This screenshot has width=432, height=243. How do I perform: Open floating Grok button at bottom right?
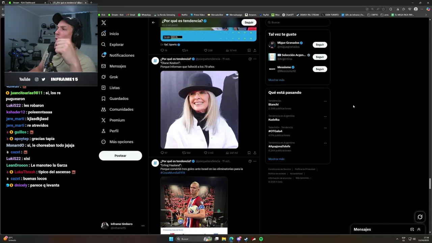coord(420,217)
